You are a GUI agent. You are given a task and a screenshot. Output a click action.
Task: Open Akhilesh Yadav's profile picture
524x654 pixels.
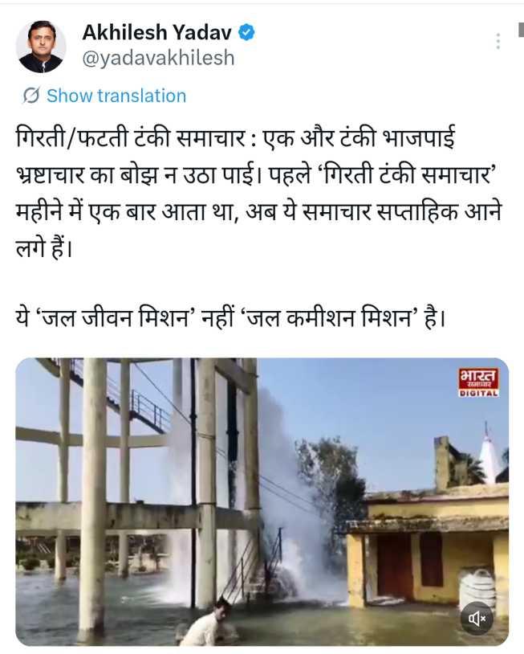[41, 47]
